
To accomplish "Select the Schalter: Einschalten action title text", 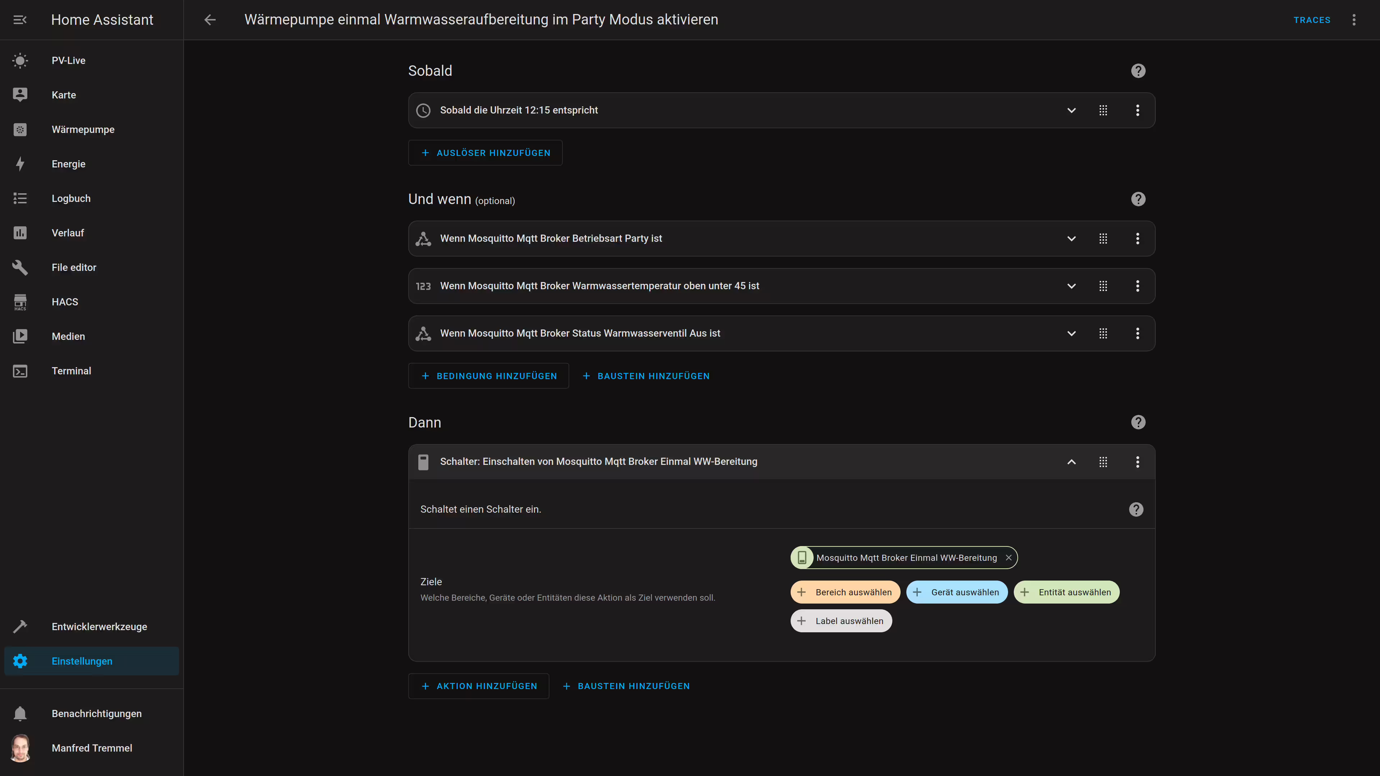I will pos(598,462).
